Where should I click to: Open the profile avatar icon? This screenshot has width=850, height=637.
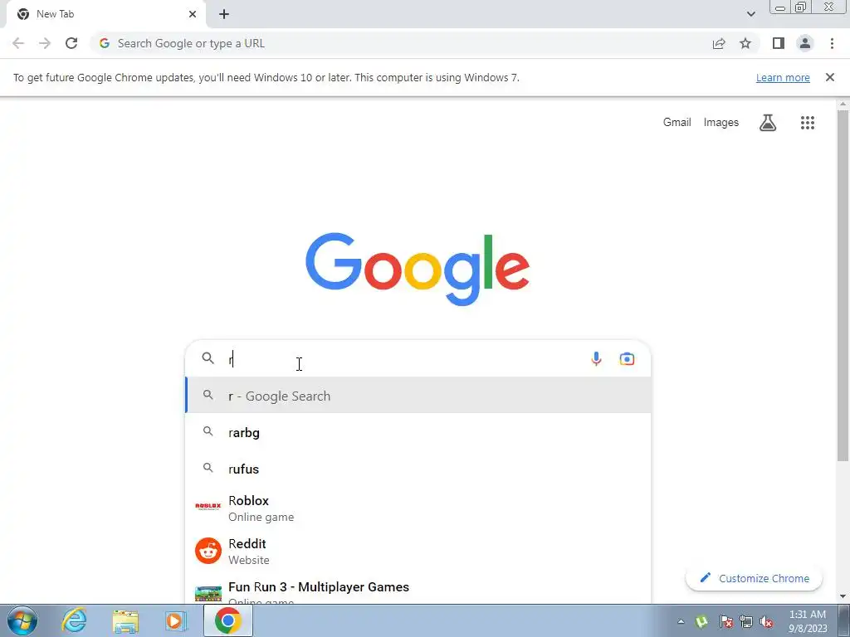(x=805, y=43)
